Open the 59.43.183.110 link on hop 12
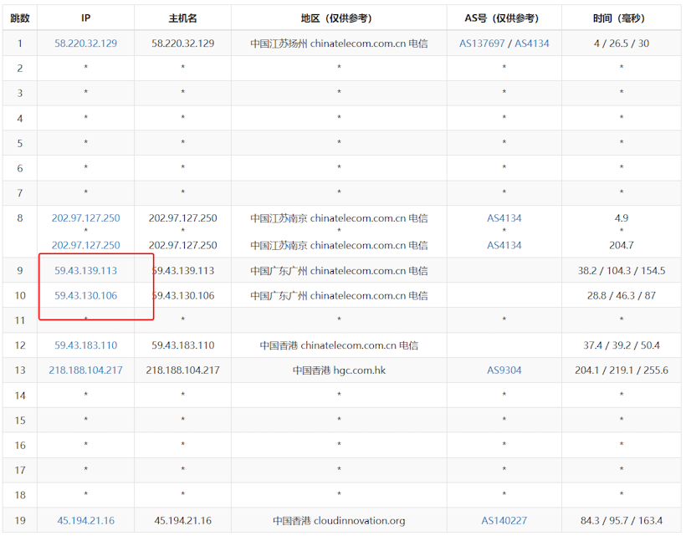 [84, 345]
